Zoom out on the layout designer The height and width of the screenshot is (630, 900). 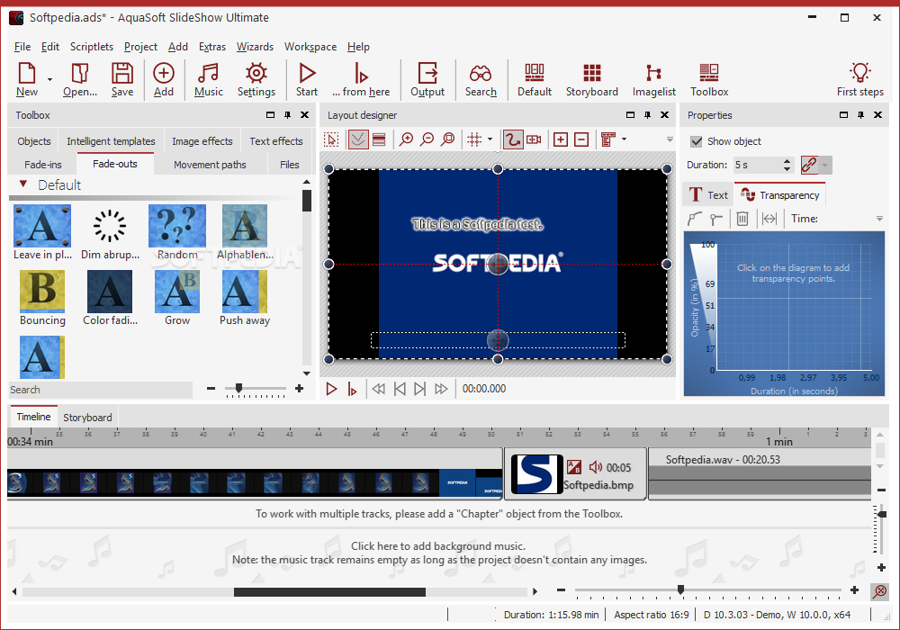[427, 139]
